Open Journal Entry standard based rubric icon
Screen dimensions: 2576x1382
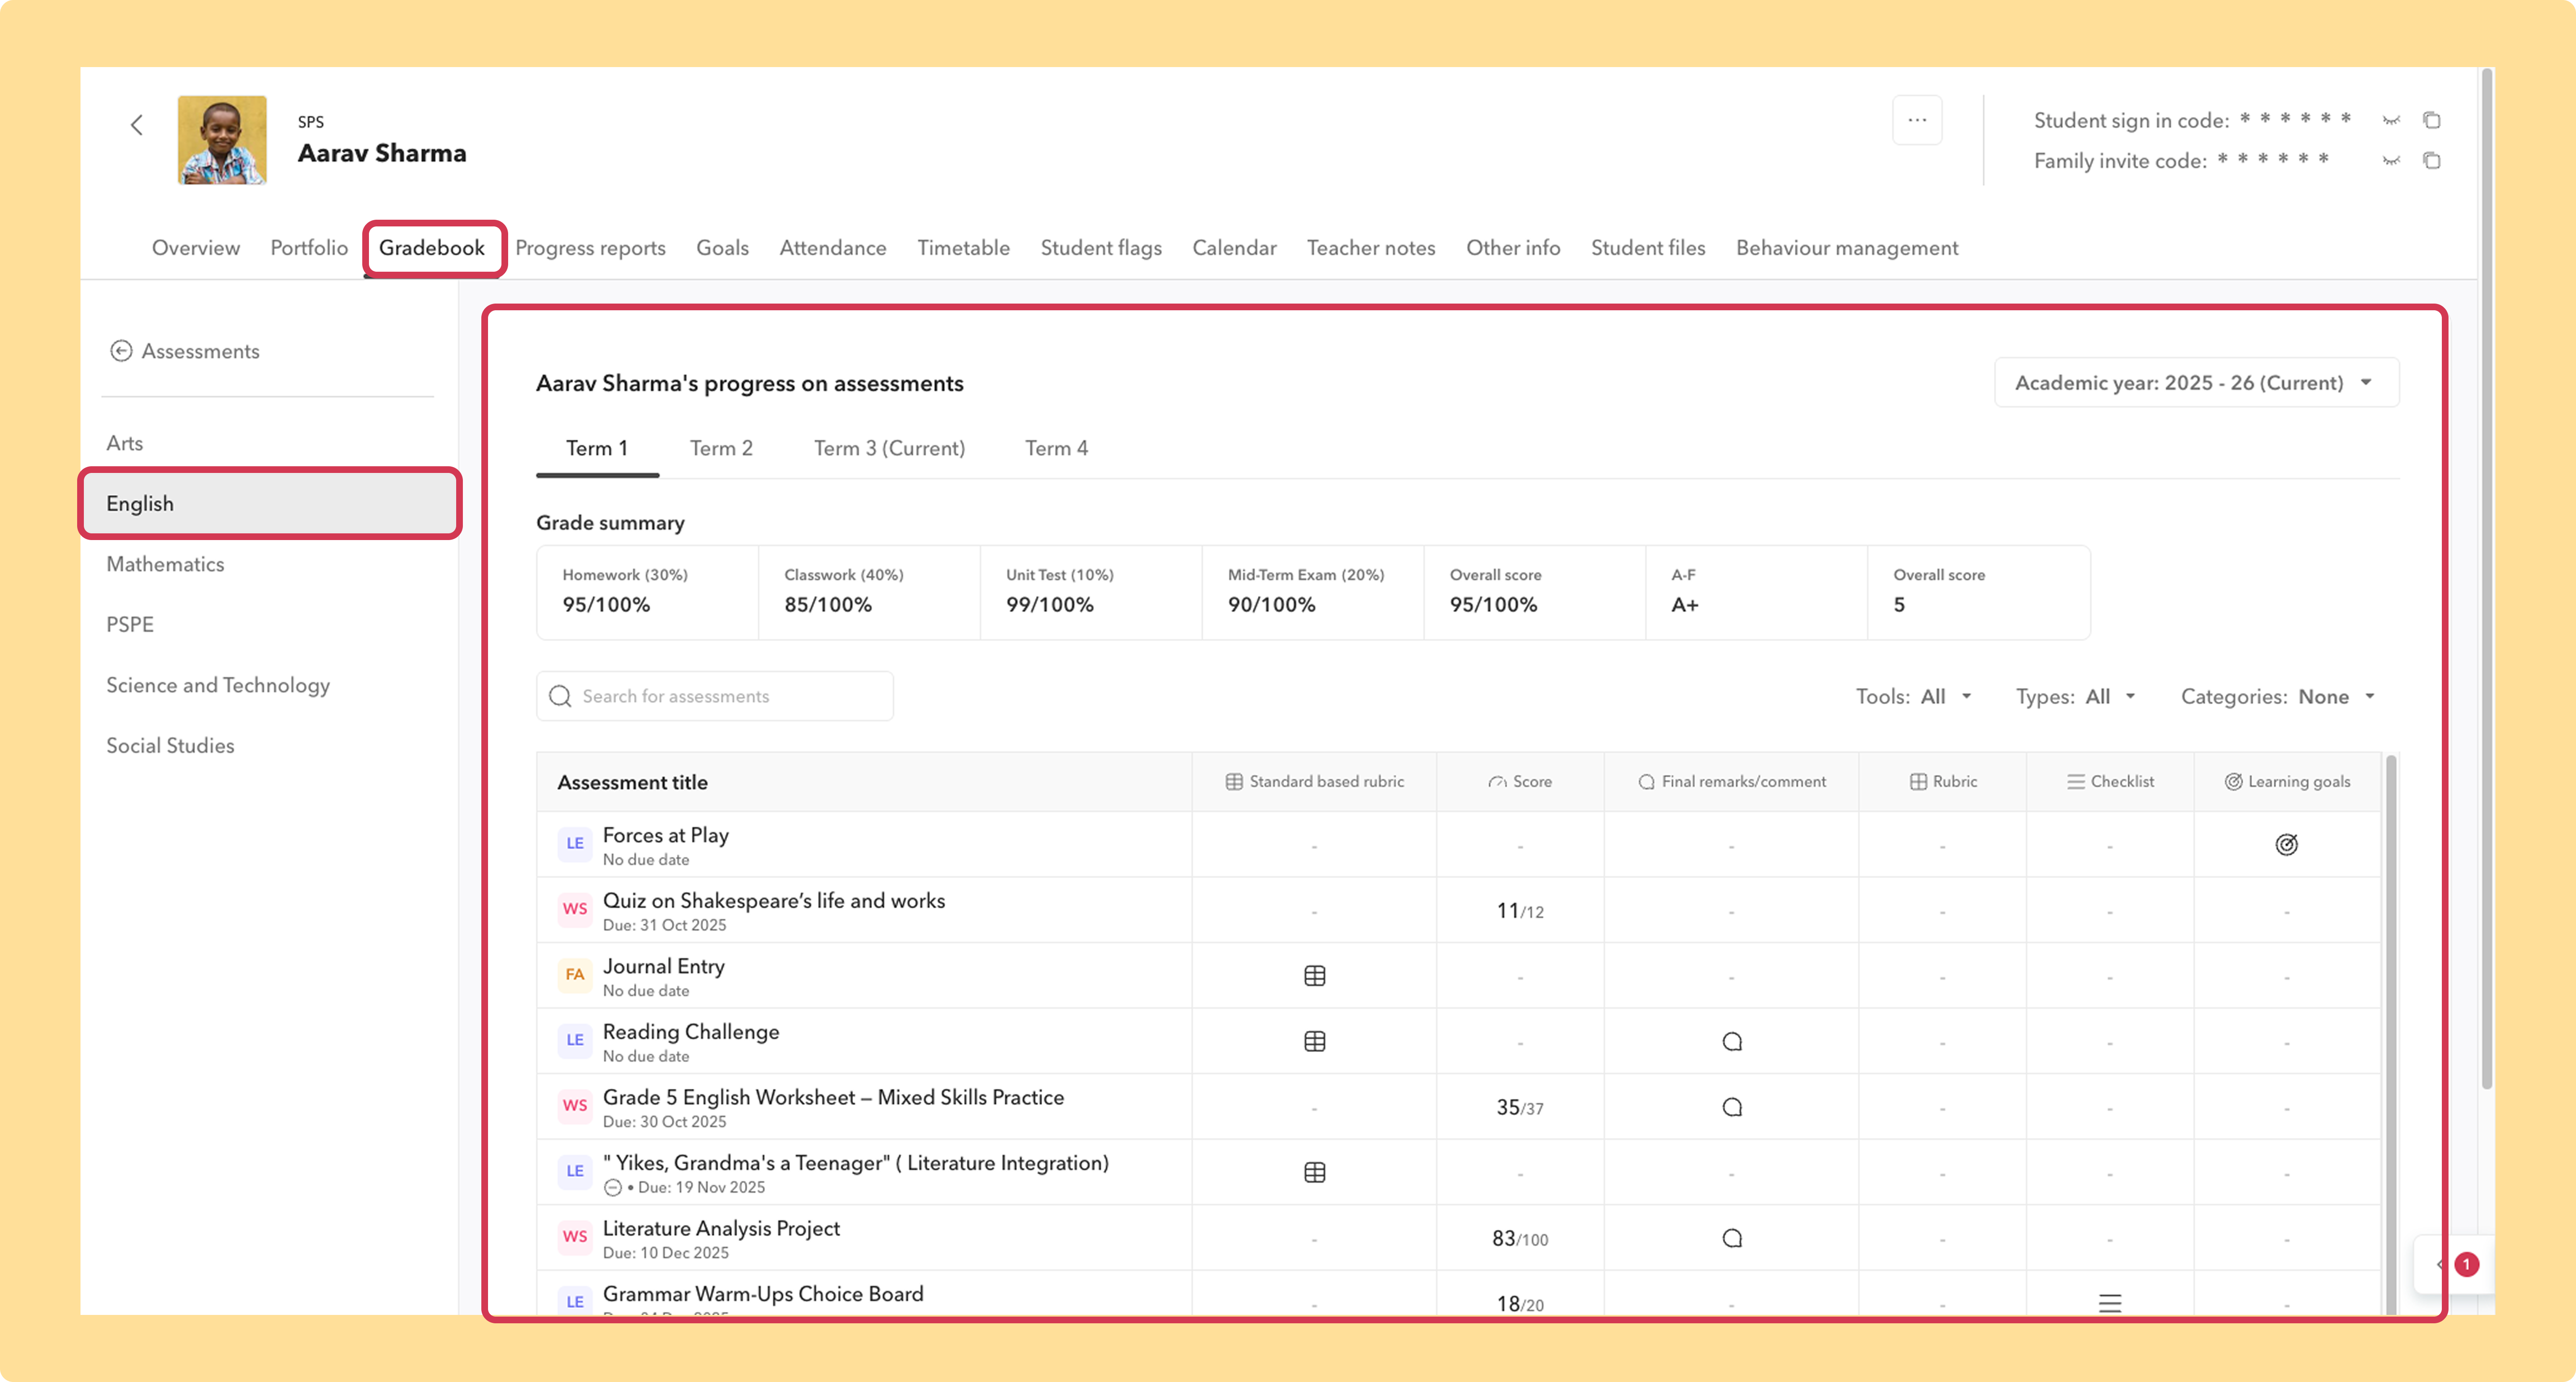click(x=1314, y=976)
